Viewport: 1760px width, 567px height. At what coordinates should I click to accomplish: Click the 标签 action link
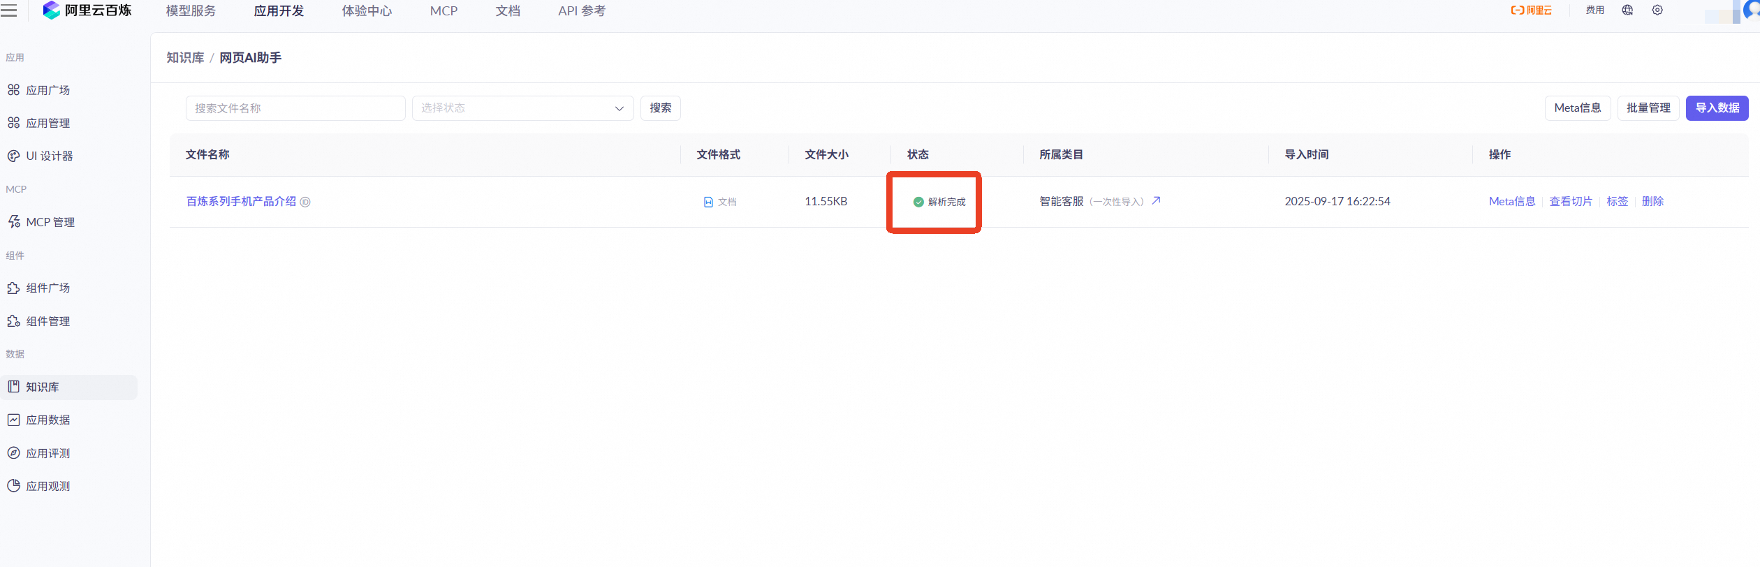[1617, 201]
